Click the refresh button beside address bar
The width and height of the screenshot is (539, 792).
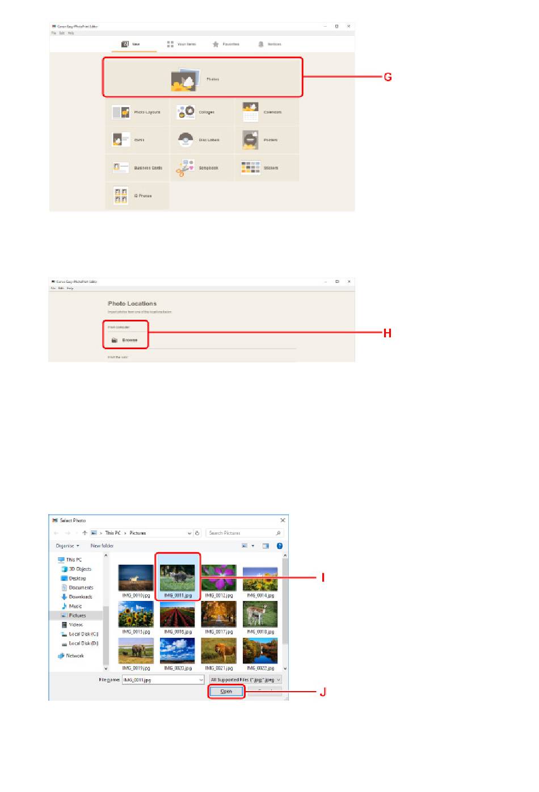click(197, 533)
